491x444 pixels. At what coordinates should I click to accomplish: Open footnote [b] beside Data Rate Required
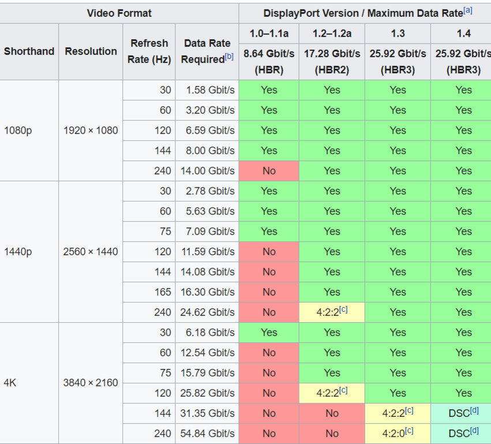pos(229,57)
